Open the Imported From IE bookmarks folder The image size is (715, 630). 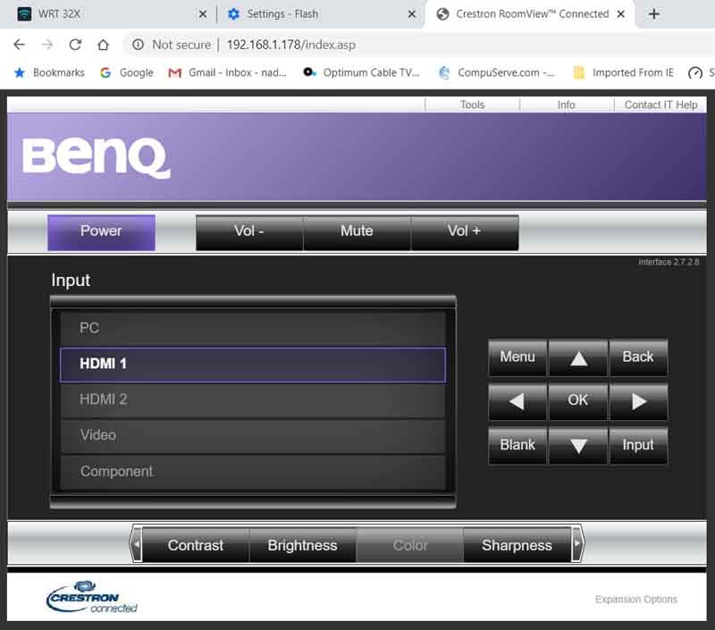coord(623,72)
